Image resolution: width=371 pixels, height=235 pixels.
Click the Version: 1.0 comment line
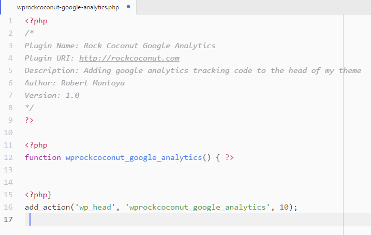(x=52, y=95)
